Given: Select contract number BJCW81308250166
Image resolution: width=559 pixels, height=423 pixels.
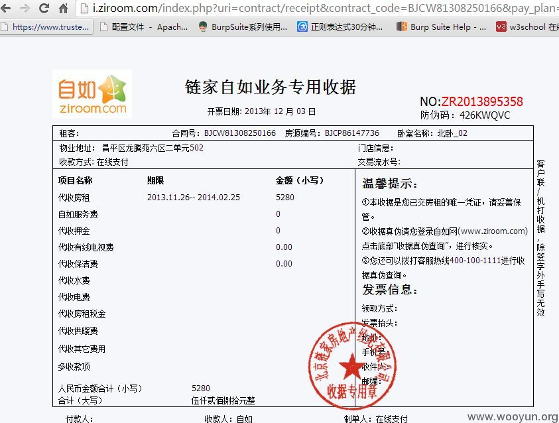Looking at the screenshot, I should [240, 133].
